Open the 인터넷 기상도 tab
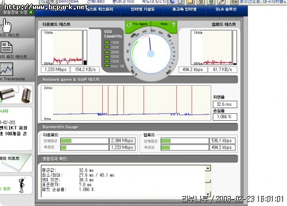The image size is (287, 206). 142,9
